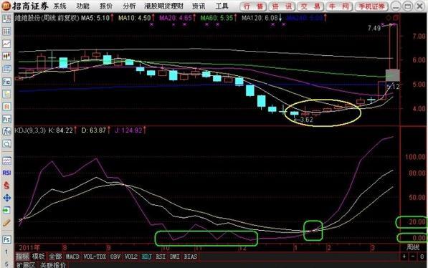Toggle the 指标 mode button
The width and height of the screenshot is (428, 268).
pos(22,257)
